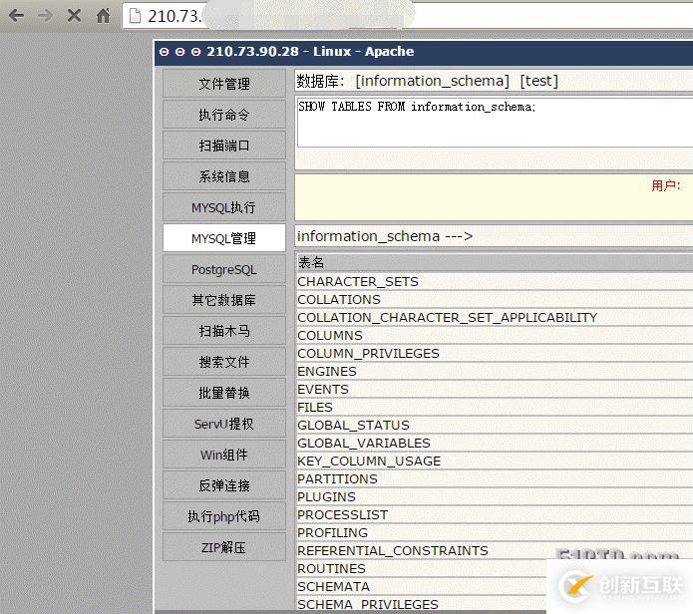Open the SCHEMATA table

(333, 587)
